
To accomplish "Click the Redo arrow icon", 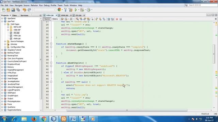I will pyautogui.click(x=29, y=10).
